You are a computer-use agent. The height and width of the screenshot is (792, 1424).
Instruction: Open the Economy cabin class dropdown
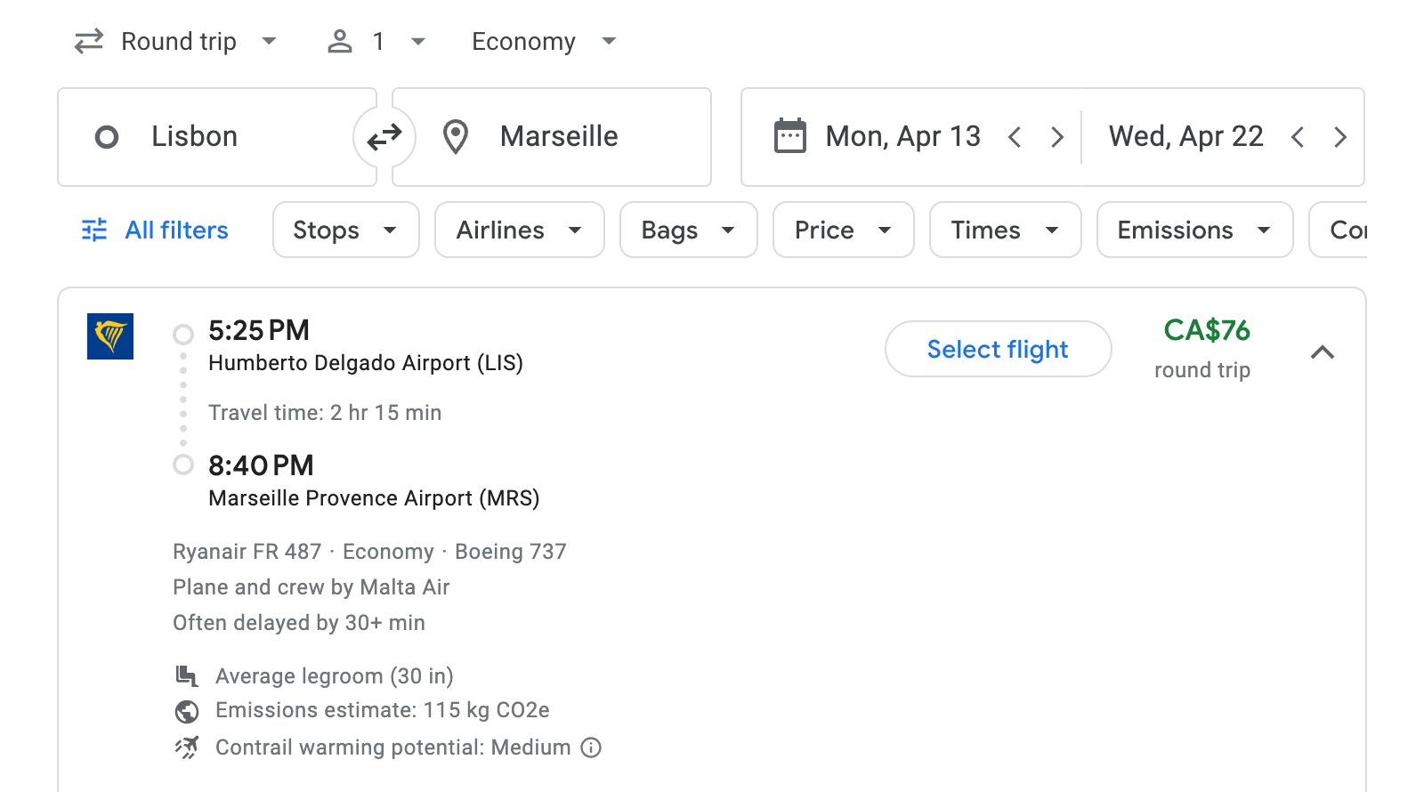click(x=543, y=41)
